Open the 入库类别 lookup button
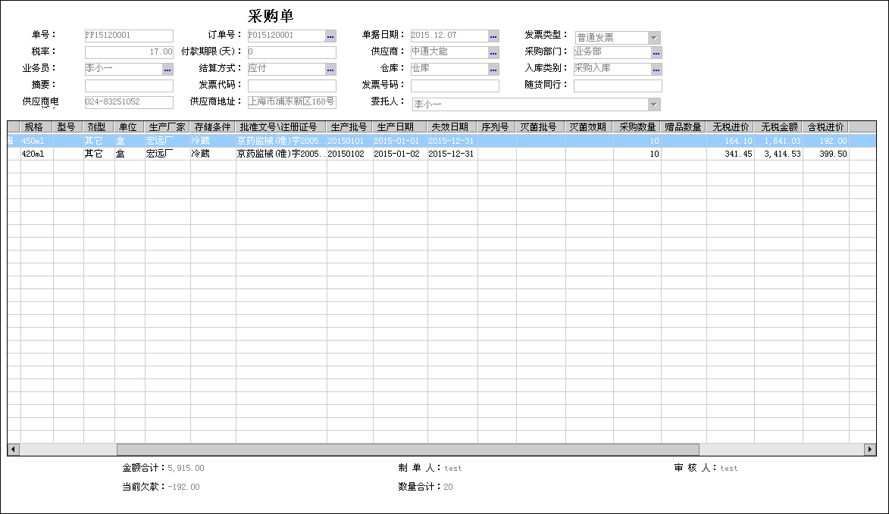Viewport: 889px width, 514px height. pos(656,70)
